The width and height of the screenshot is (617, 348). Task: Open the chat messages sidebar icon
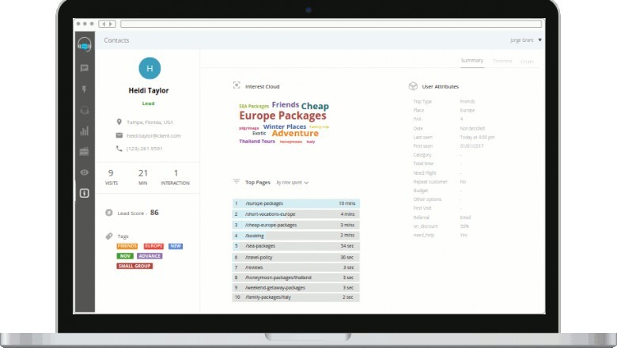(84, 68)
